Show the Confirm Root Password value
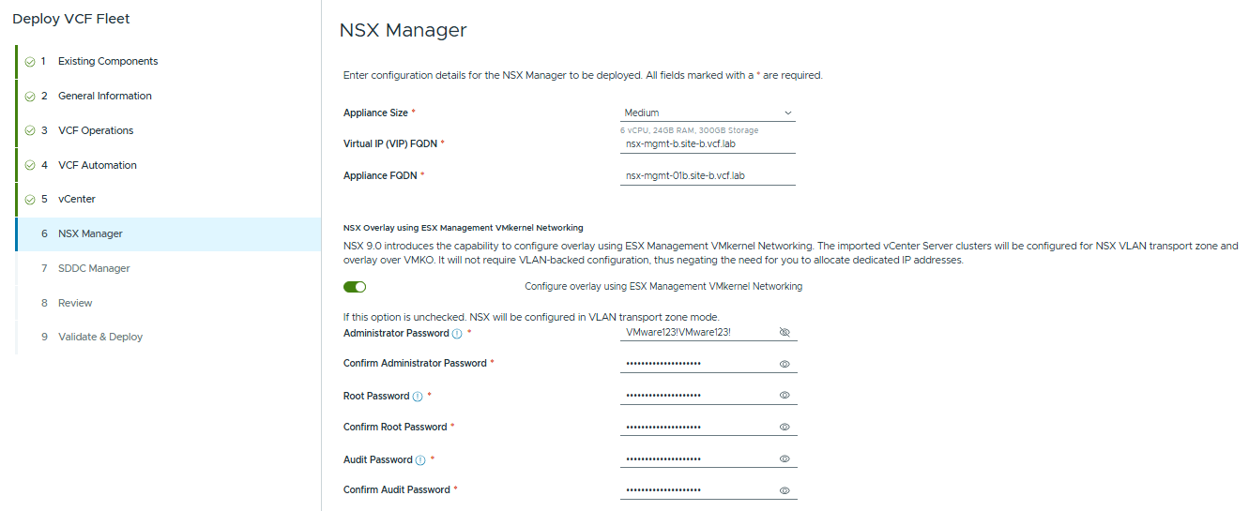 coord(785,428)
